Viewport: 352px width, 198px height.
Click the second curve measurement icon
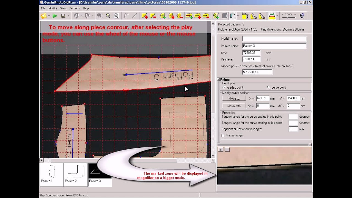(262, 16)
